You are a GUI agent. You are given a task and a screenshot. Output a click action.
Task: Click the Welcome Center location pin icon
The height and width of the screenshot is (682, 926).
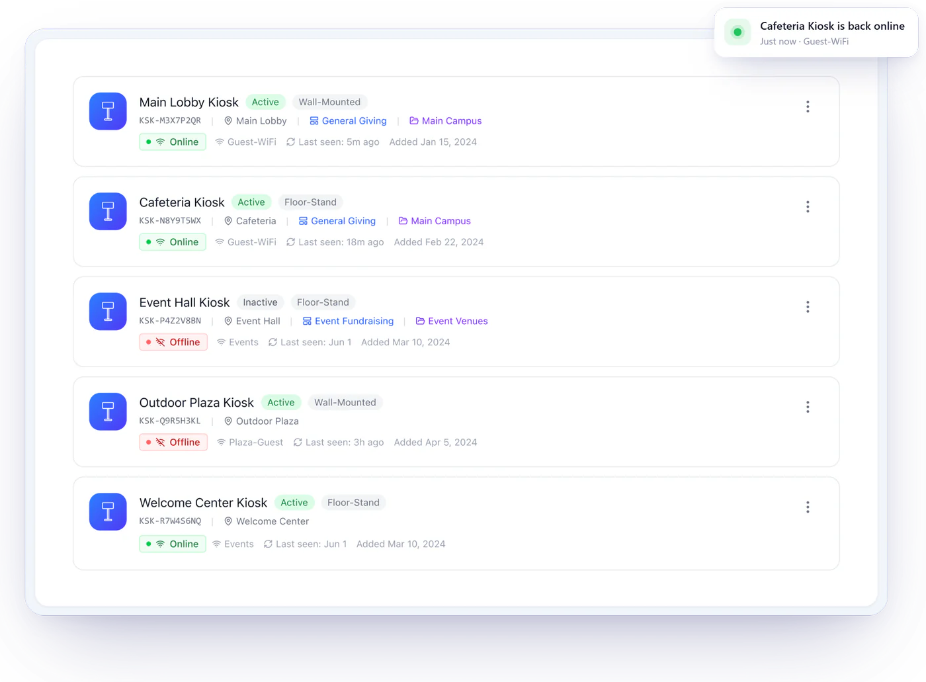tap(228, 521)
